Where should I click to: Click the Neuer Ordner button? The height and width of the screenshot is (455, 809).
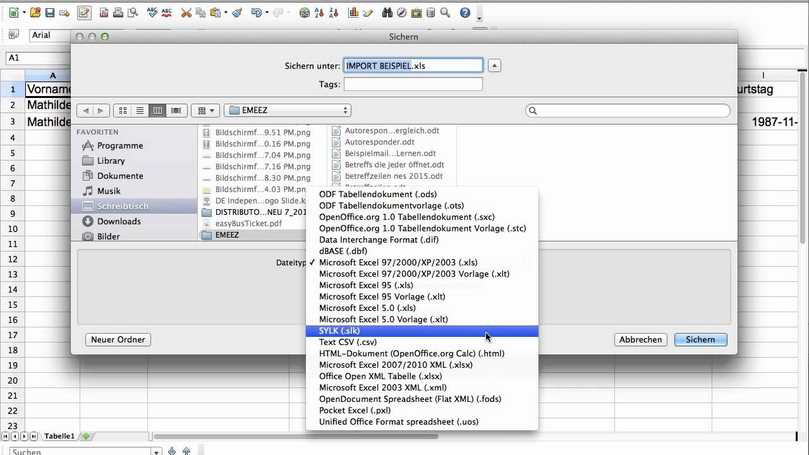coord(118,339)
